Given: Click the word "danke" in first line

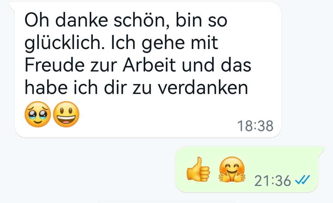Looking at the screenshot, I should (x=81, y=20).
